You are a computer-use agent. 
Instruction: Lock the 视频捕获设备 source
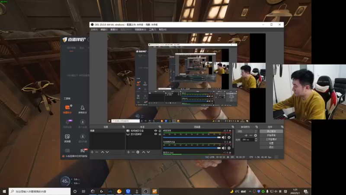point(160,131)
